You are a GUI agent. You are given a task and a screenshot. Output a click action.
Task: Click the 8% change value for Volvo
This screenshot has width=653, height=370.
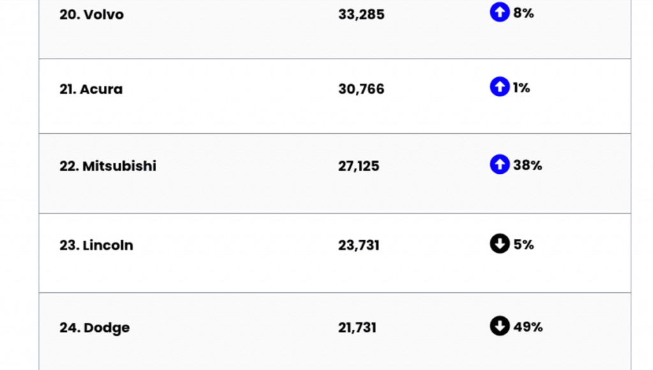524,13
